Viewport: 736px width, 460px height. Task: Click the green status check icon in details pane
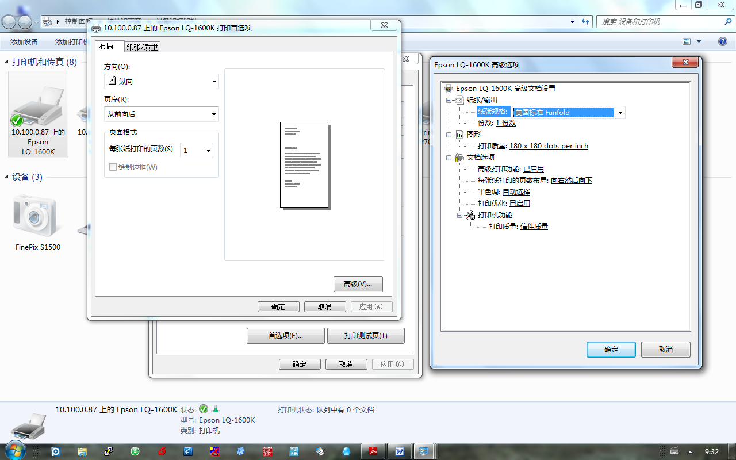pos(204,409)
